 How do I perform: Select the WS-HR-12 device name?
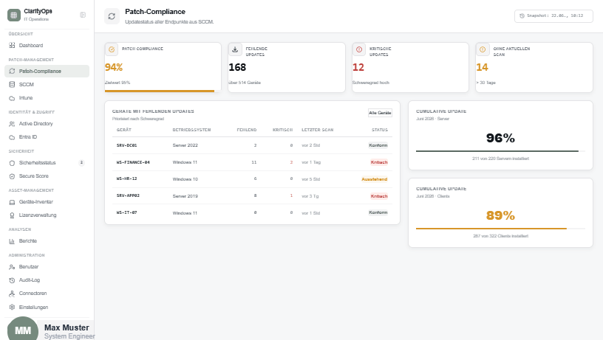[x=126, y=178]
